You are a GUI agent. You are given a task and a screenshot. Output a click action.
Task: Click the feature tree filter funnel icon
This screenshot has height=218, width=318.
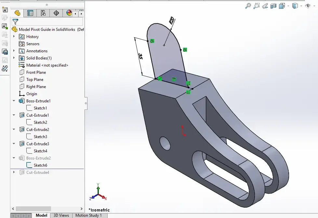click(x=15, y=21)
